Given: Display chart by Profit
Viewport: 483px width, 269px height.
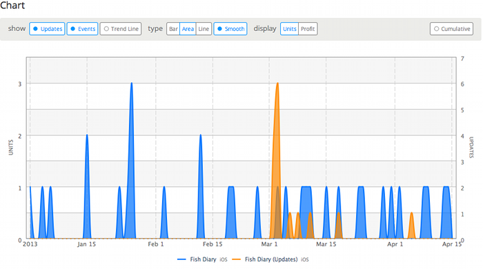Looking at the screenshot, I should [308, 28].
